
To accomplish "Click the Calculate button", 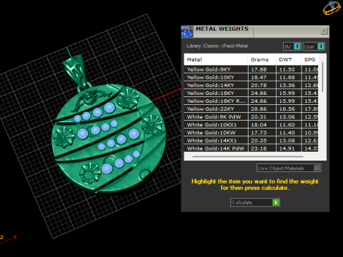I will [x=255, y=202].
